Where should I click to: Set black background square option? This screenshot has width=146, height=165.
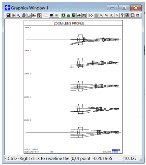[51, 15]
